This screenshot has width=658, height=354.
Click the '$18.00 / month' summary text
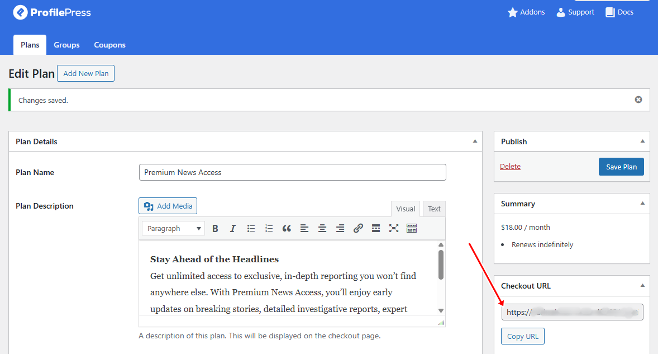526,227
